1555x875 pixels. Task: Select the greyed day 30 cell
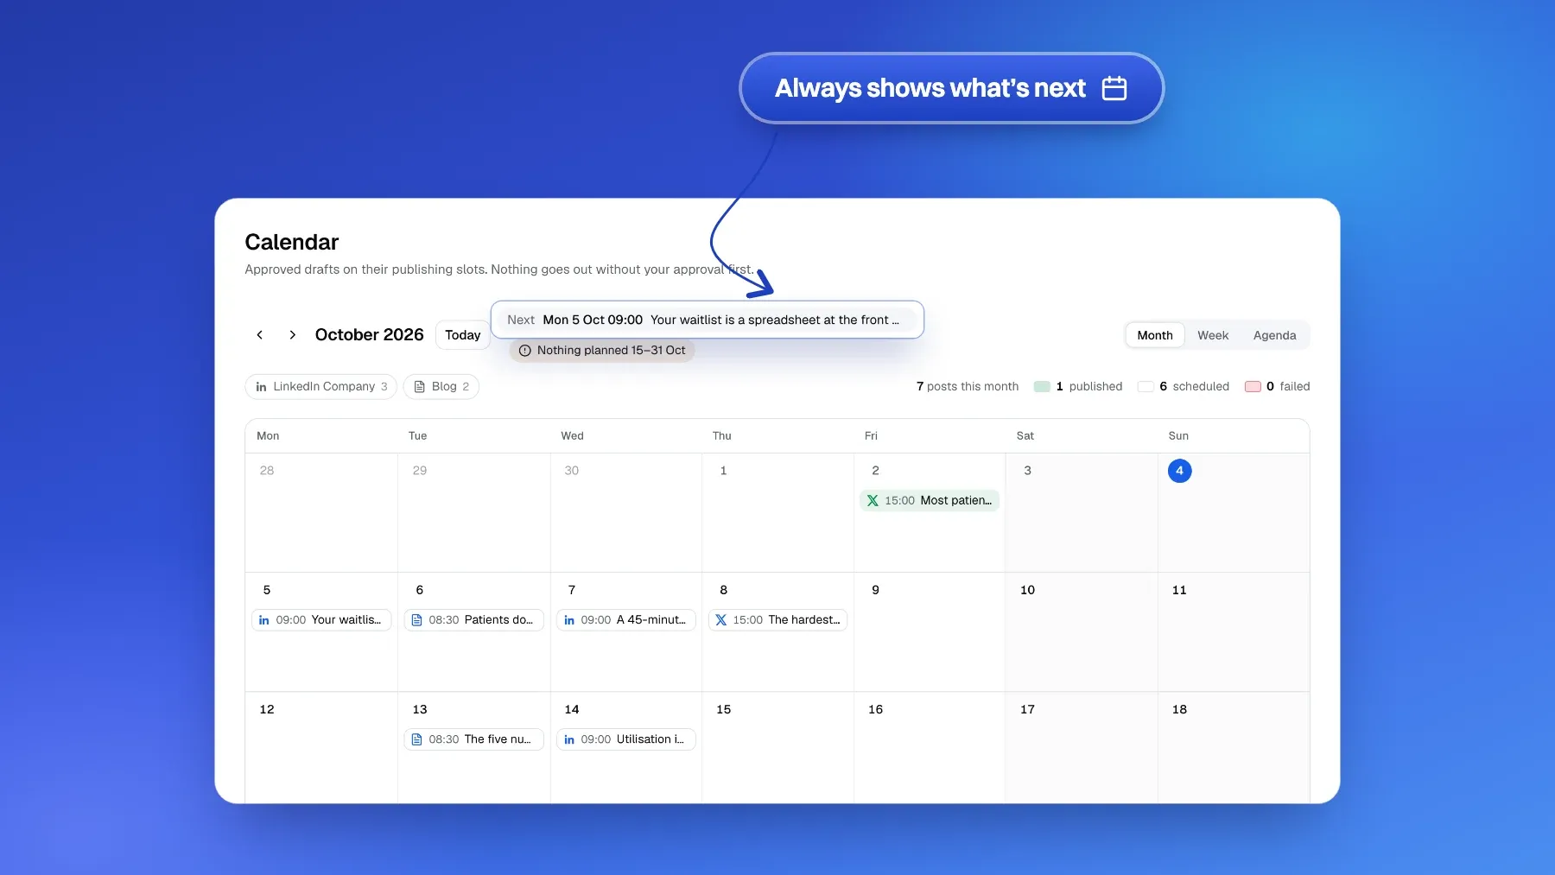click(625, 513)
